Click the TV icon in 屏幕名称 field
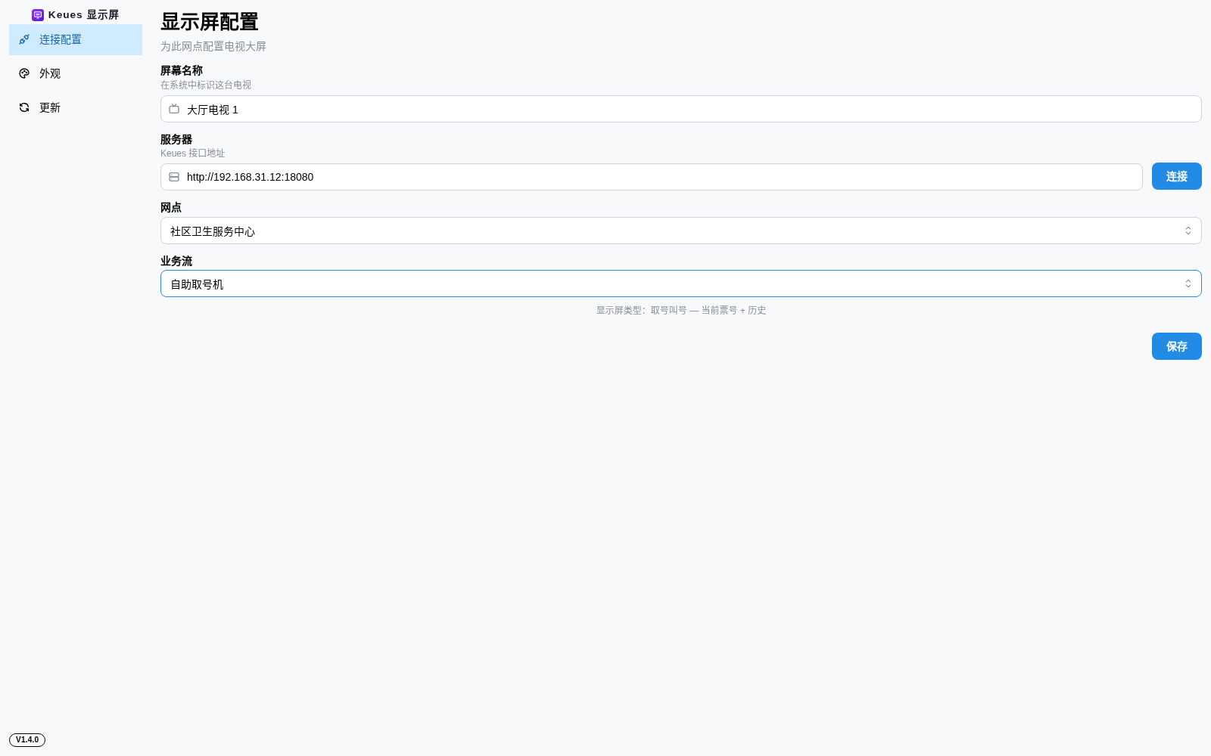1211x756 pixels. (174, 109)
